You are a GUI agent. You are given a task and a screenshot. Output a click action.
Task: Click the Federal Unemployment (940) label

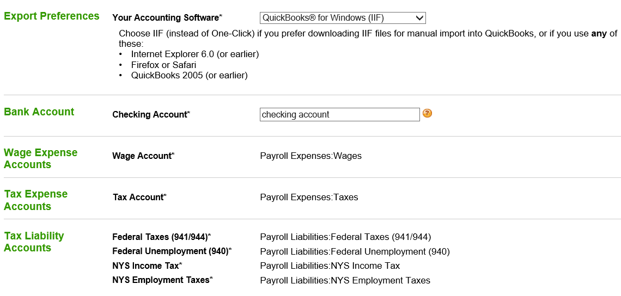[x=172, y=251]
